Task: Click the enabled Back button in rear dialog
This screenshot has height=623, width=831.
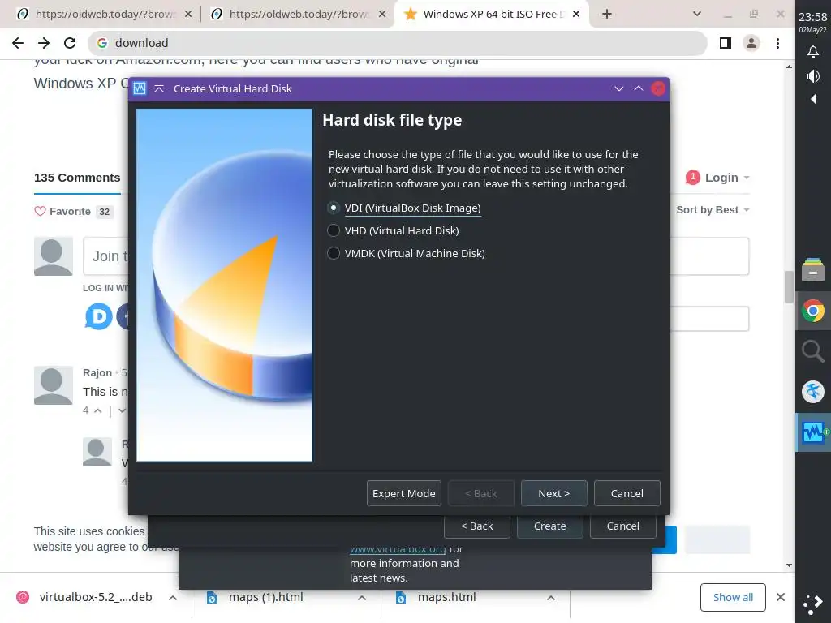Action: point(477,526)
